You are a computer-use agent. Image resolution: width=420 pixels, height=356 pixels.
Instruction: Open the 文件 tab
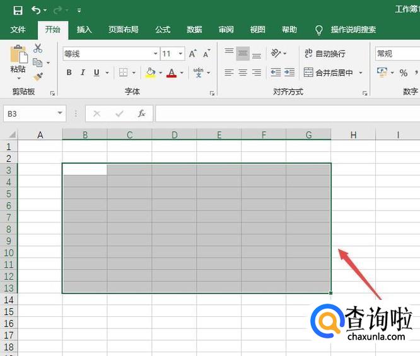(x=18, y=30)
